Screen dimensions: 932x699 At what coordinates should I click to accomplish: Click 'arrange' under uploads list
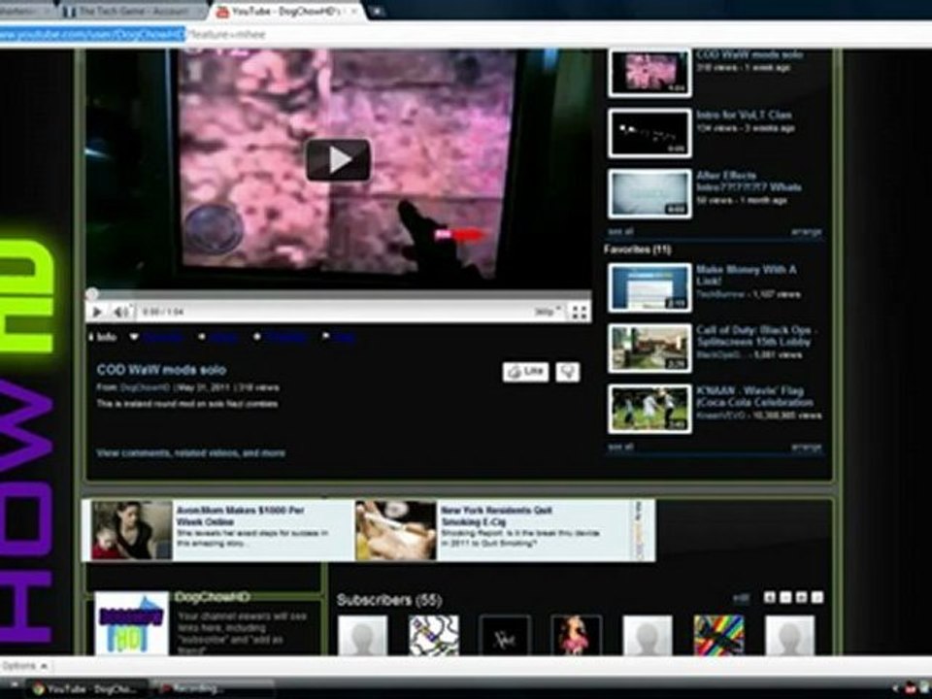806,232
